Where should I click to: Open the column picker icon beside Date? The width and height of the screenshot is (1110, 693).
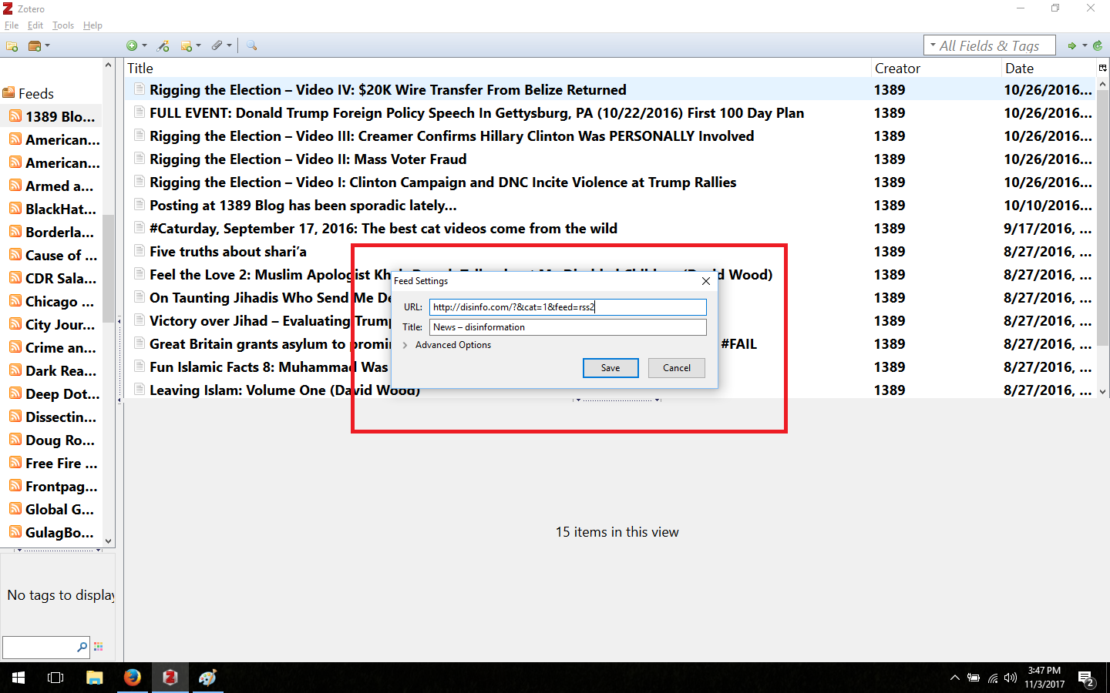tap(1102, 69)
